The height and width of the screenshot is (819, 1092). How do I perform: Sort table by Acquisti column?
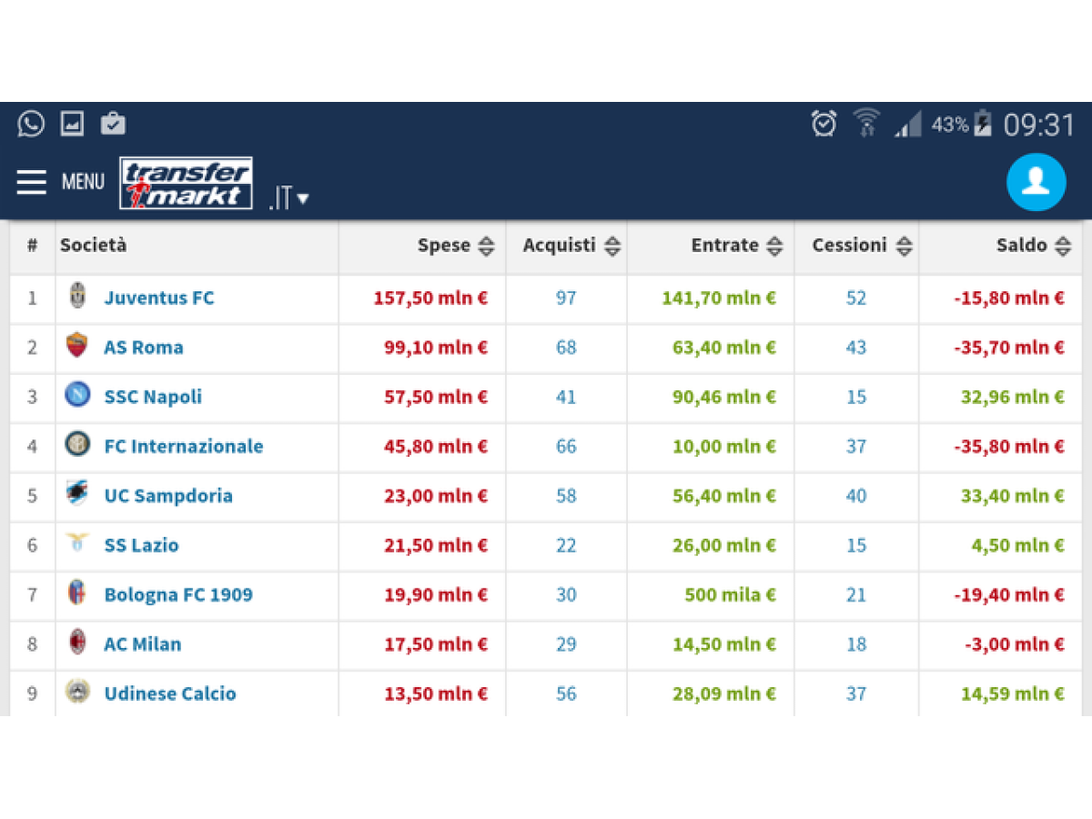(x=612, y=246)
